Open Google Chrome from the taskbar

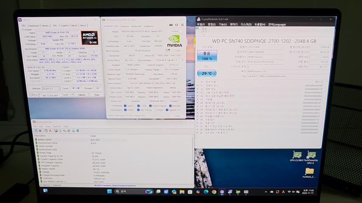click(214, 192)
